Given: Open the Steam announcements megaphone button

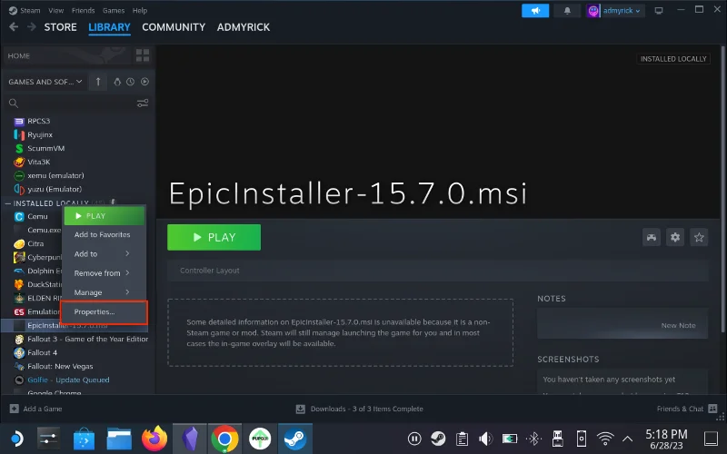Looking at the screenshot, I should (x=535, y=11).
